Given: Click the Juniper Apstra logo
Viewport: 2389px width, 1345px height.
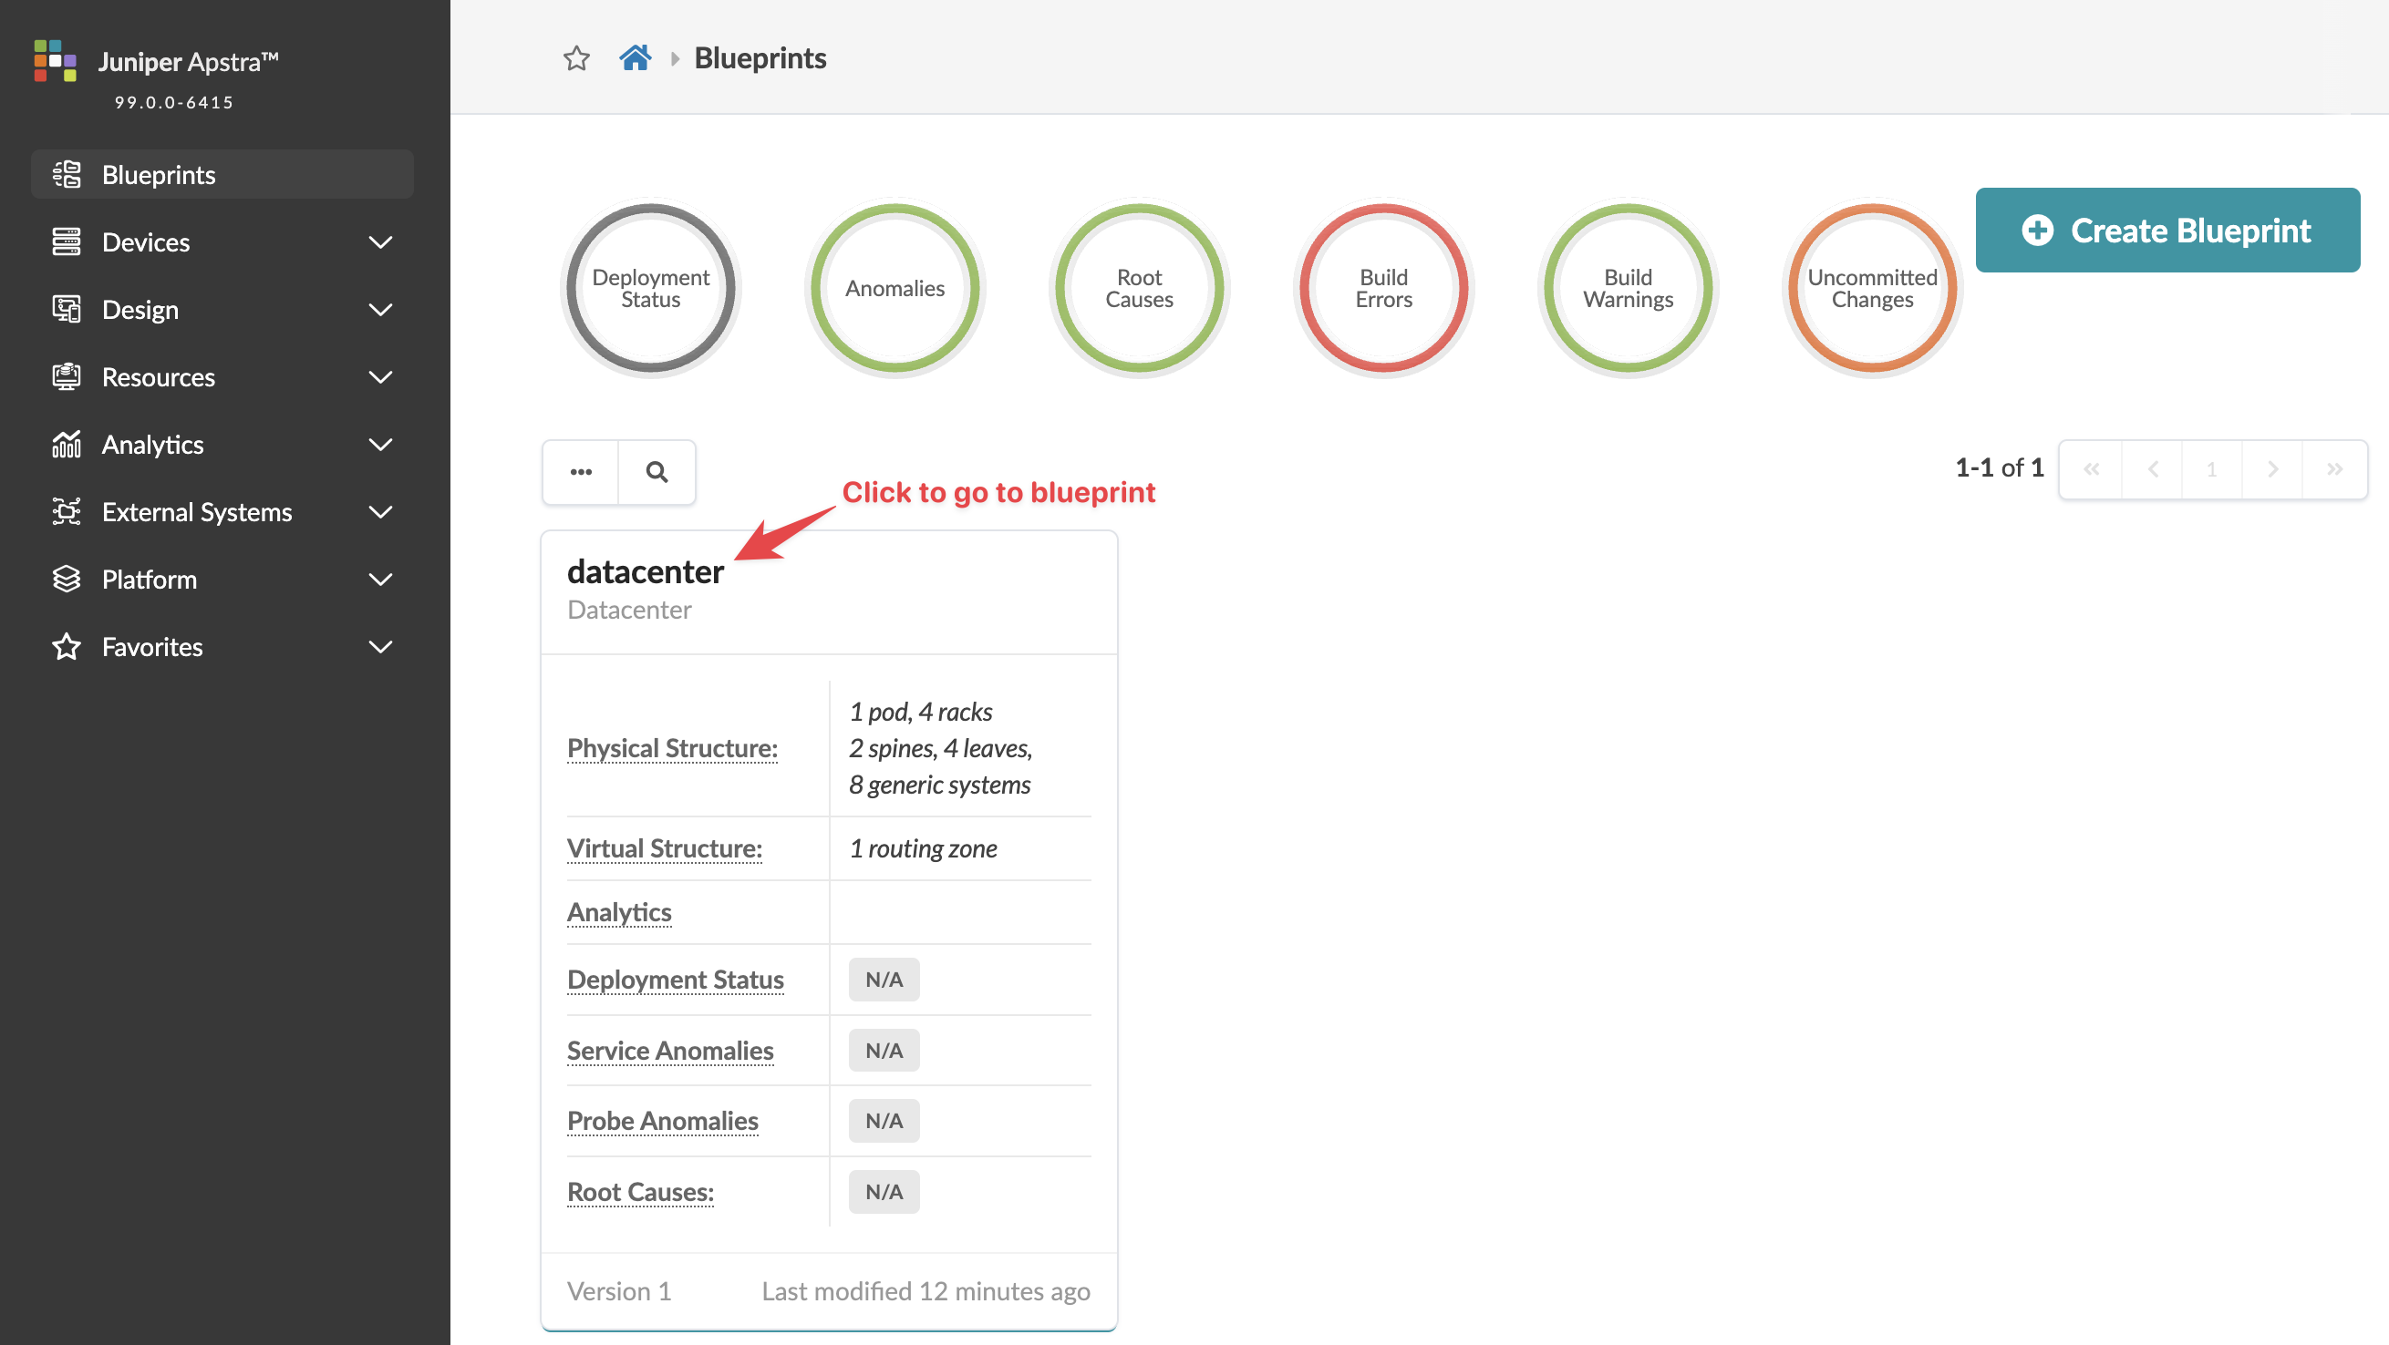Looking at the screenshot, I should (x=56, y=60).
